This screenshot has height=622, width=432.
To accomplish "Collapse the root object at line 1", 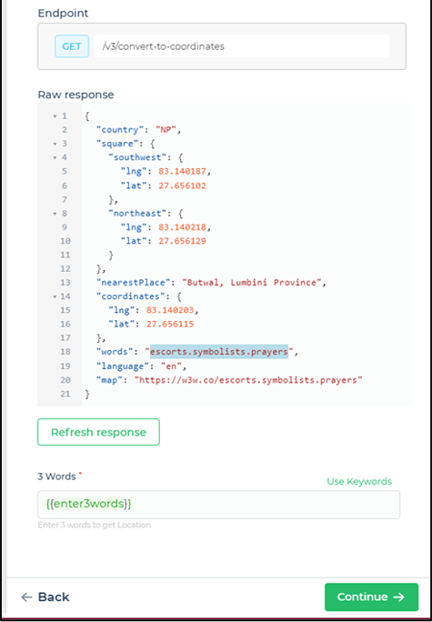I will tap(55, 116).
